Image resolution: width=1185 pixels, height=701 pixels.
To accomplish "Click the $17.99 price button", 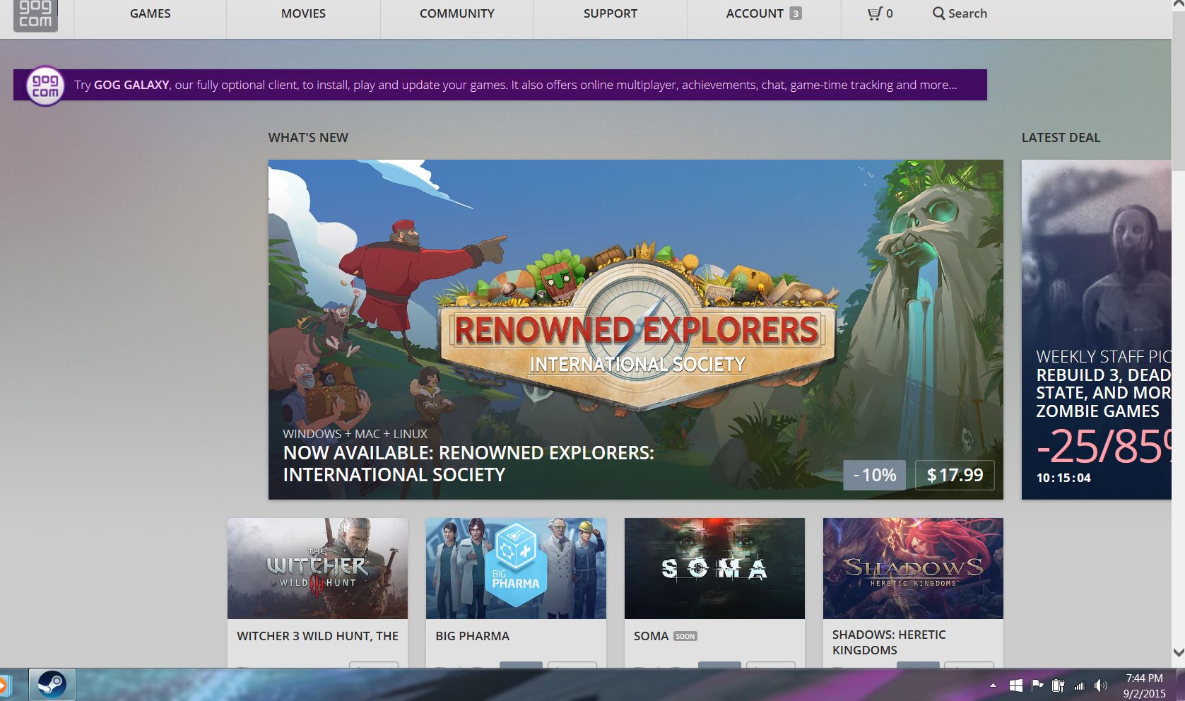I will click(955, 475).
